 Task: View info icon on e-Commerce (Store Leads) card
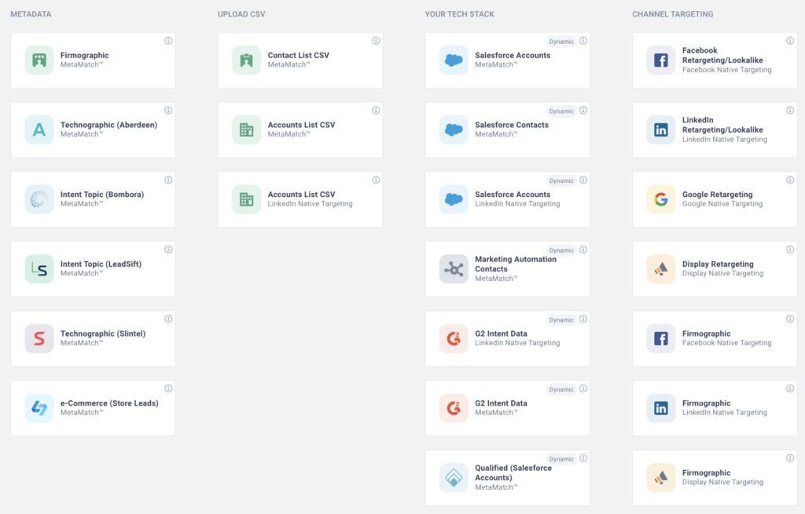[x=168, y=388]
